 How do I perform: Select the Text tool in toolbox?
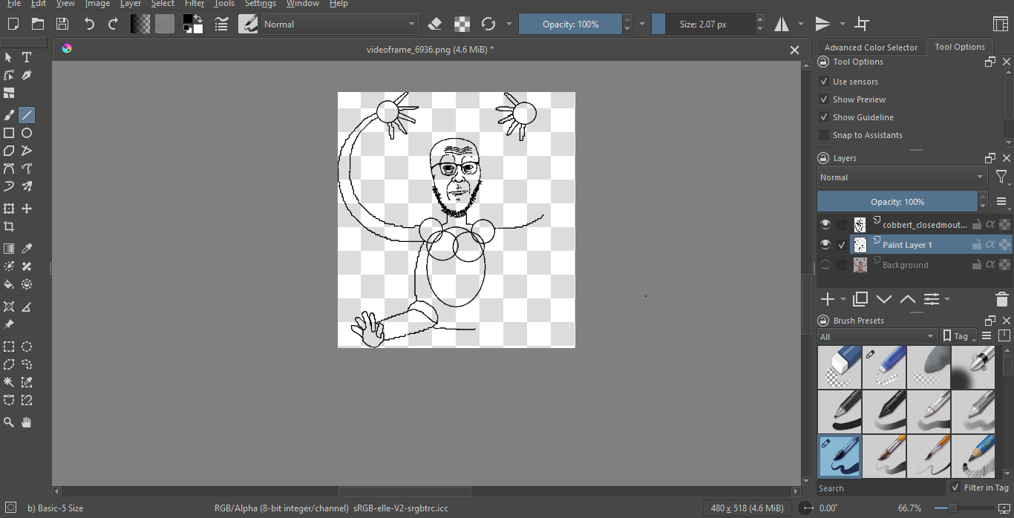pyautogui.click(x=27, y=57)
